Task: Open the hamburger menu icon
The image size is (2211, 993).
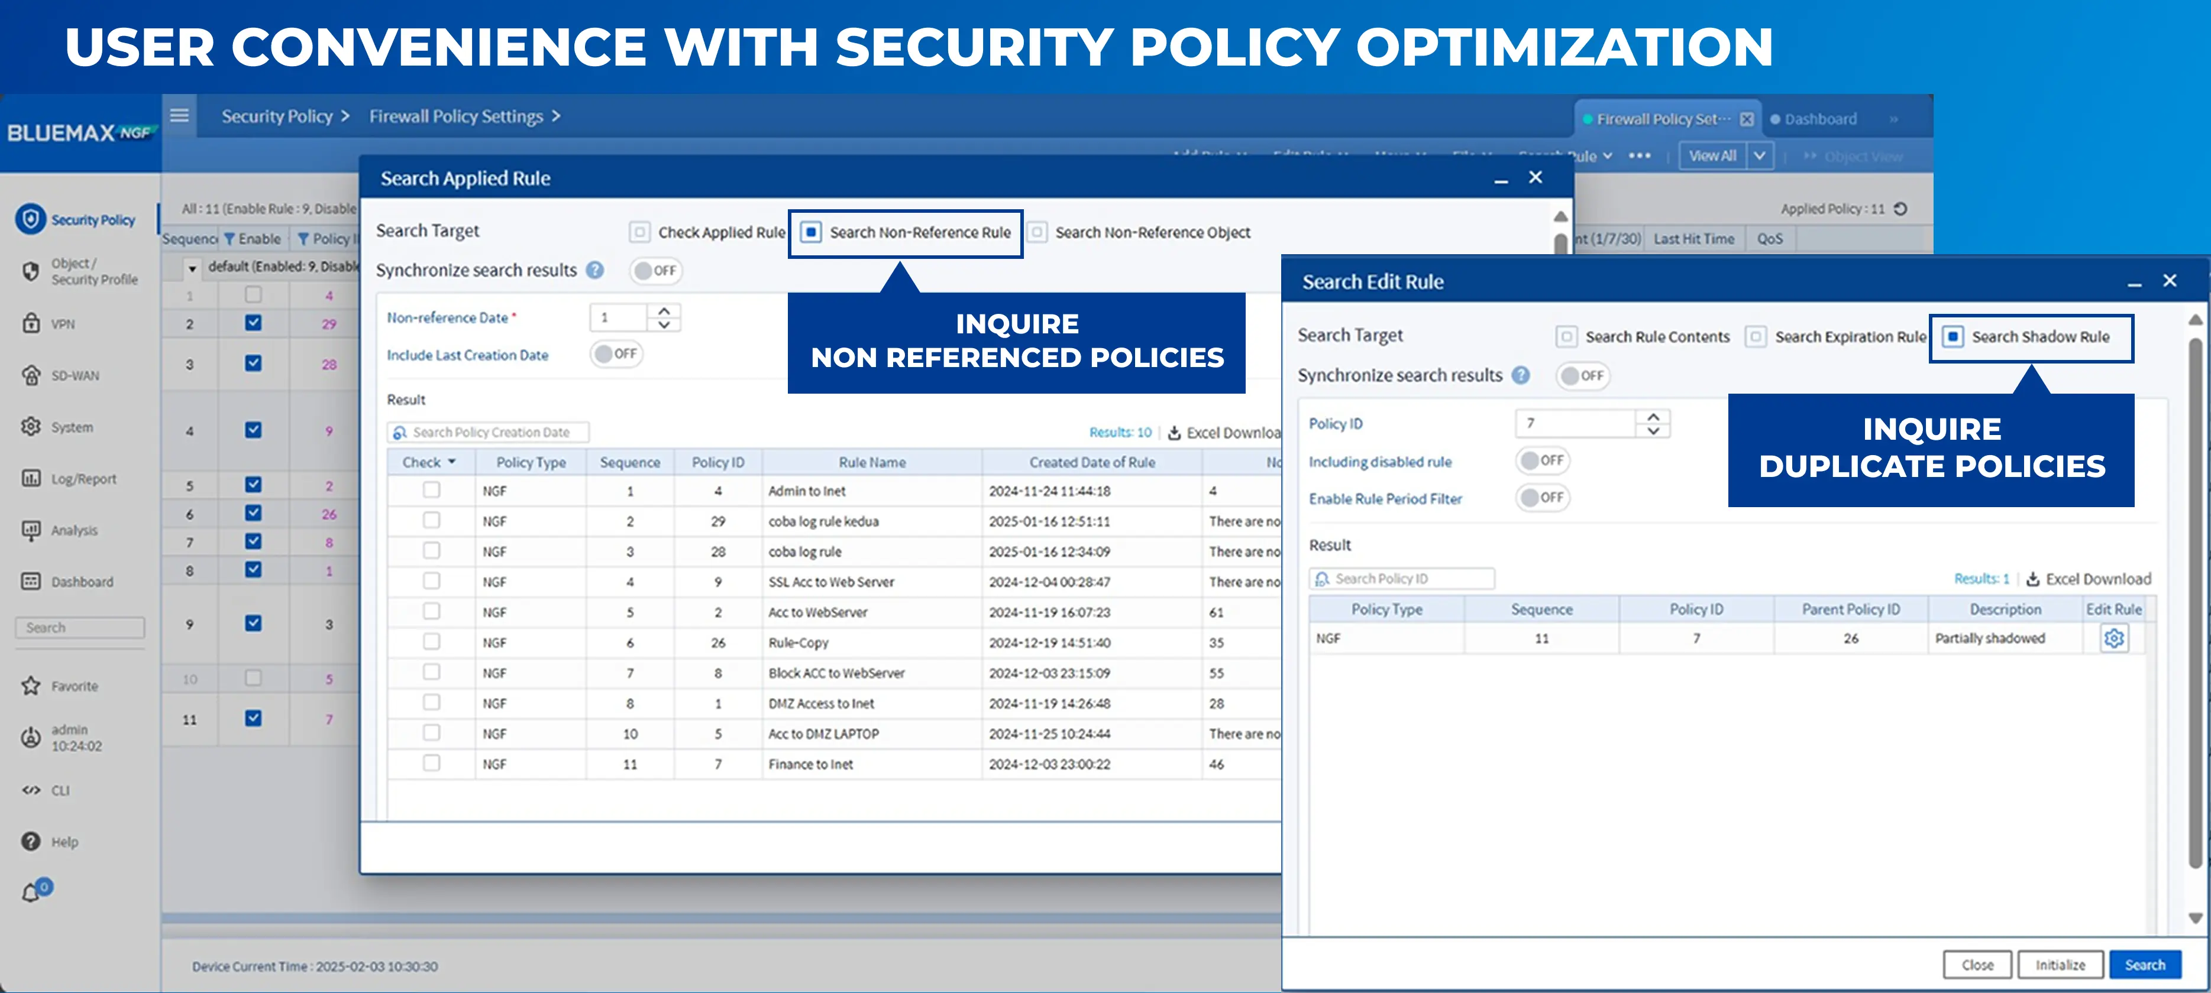Action: [179, 115]
